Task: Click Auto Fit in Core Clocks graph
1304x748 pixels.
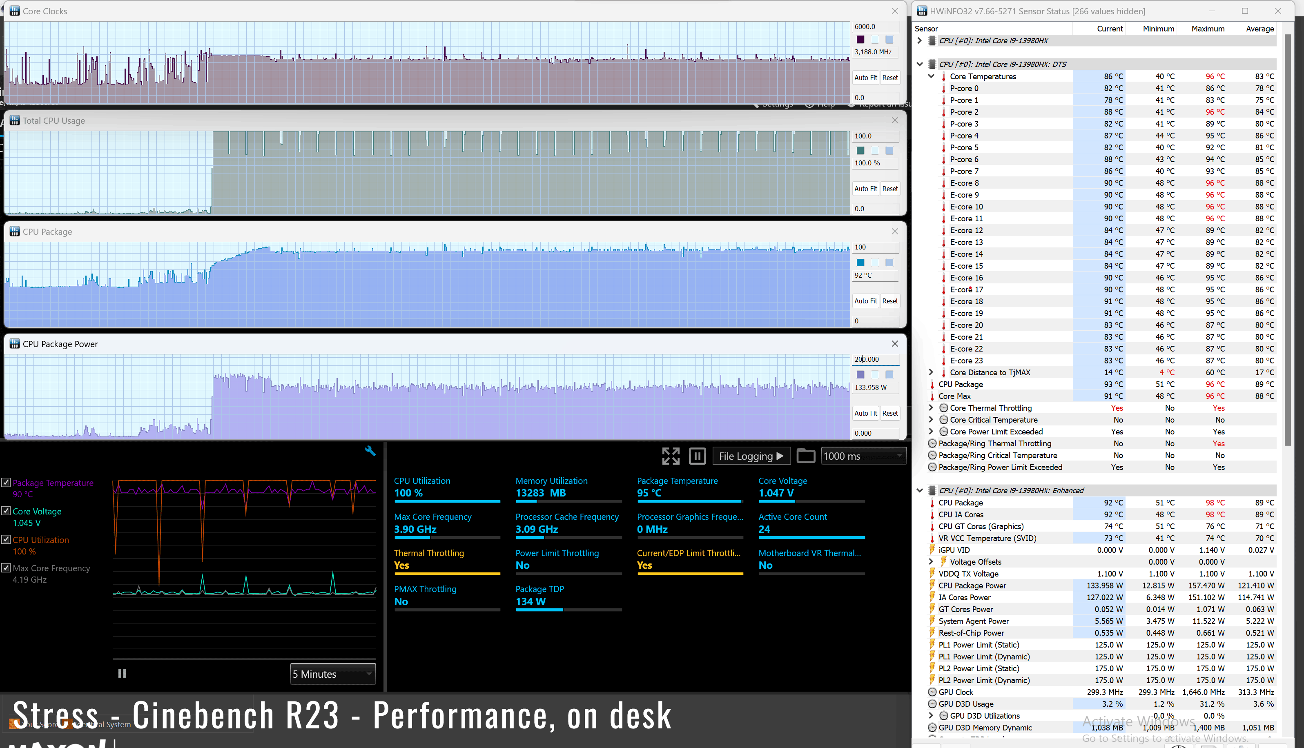Action: pyautogui.click(x=865, y=78)
